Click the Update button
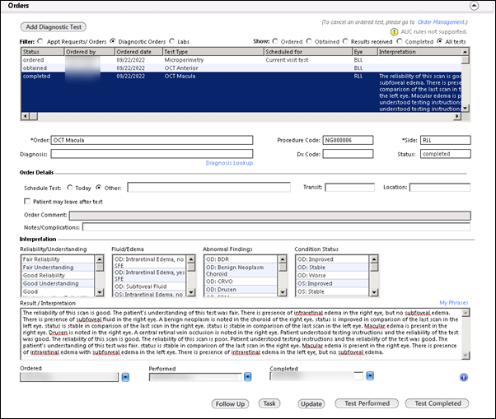Viewport: 496px width, 419px height. pyautogui.click(x=311, y=404)
